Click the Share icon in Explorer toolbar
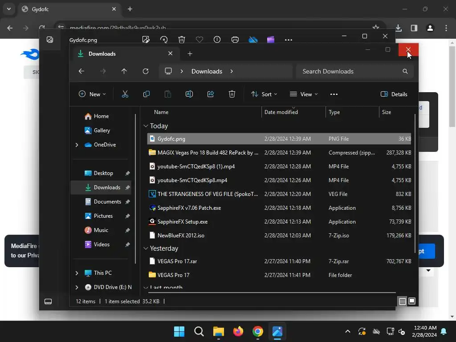The height and width of the screenshot is (342, 456). point(211,94)
